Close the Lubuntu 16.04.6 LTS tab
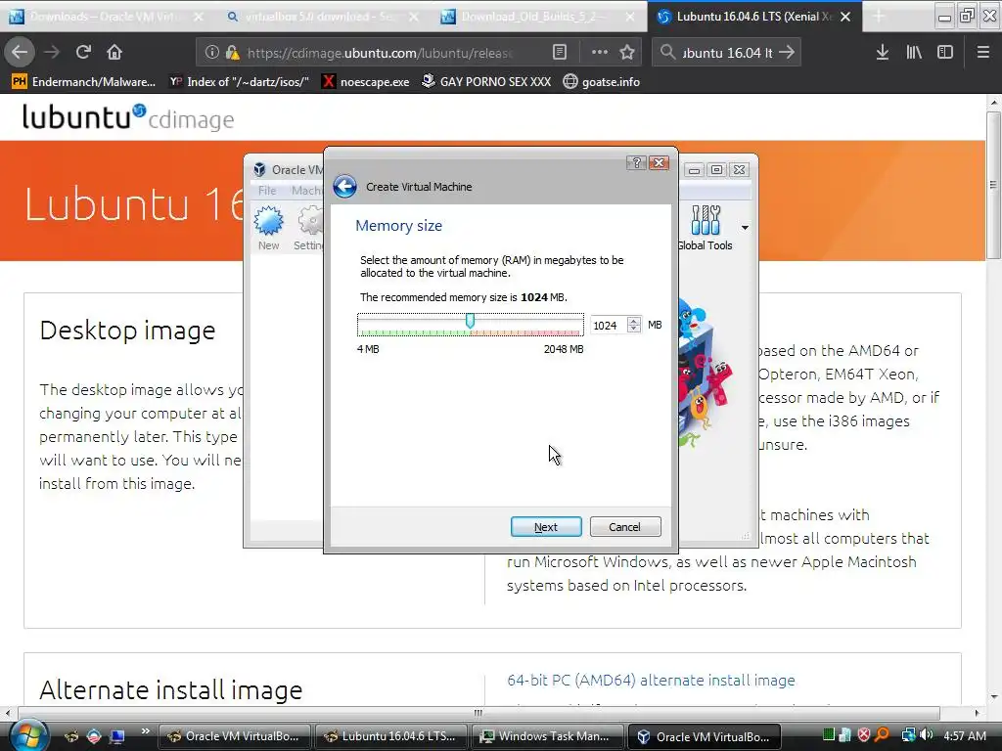The image size is (1002, 751). click(x=845, y=17)
